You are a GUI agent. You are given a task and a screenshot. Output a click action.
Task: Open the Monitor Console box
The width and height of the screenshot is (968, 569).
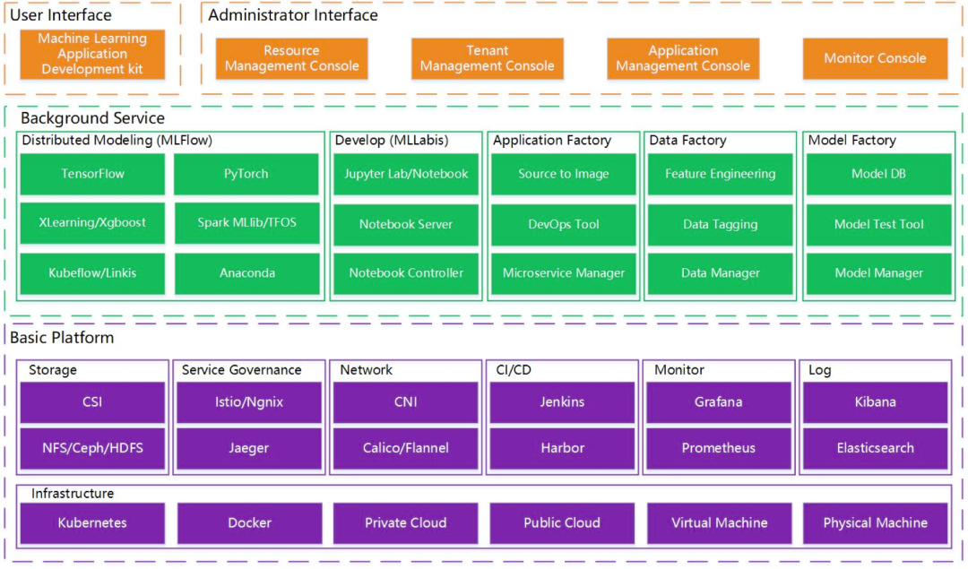click(x=875, y=58)
